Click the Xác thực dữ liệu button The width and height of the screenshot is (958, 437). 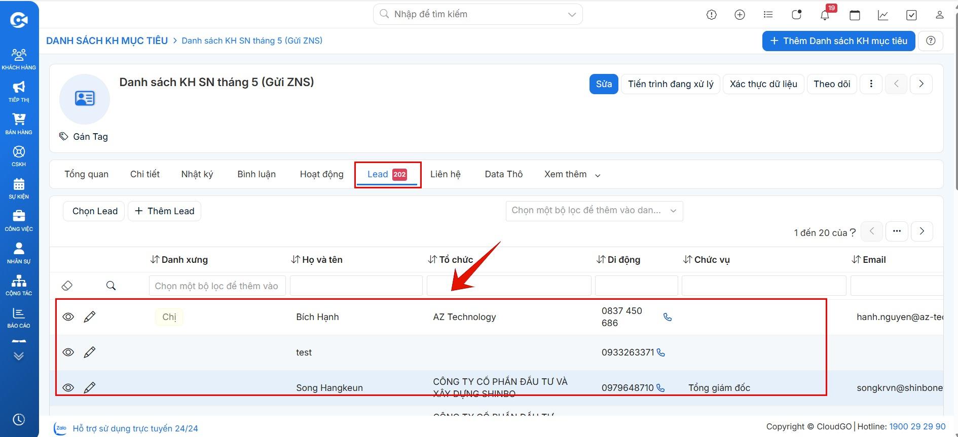(763, 84)
